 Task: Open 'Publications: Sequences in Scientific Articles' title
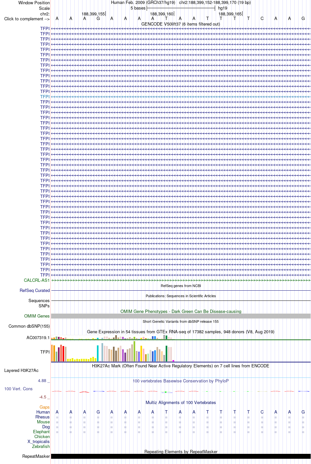[x=181, y=296]
